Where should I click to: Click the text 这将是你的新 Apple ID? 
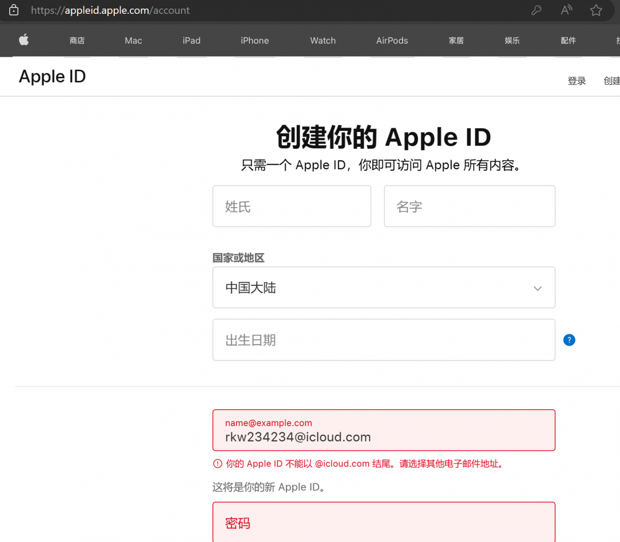tap(269, 487)
